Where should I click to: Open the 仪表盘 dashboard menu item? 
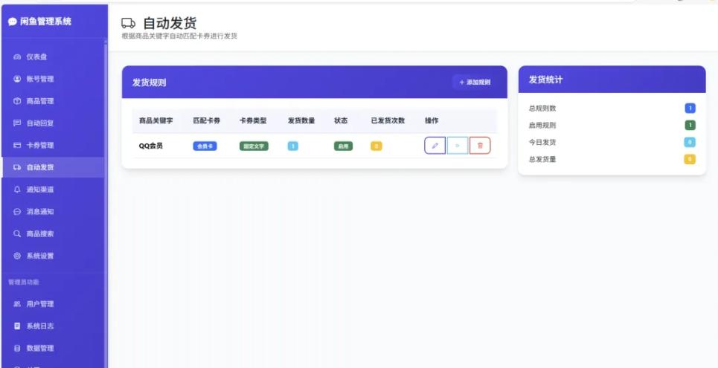53,57
